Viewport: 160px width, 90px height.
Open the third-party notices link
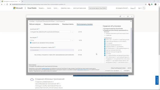point(83,70)
